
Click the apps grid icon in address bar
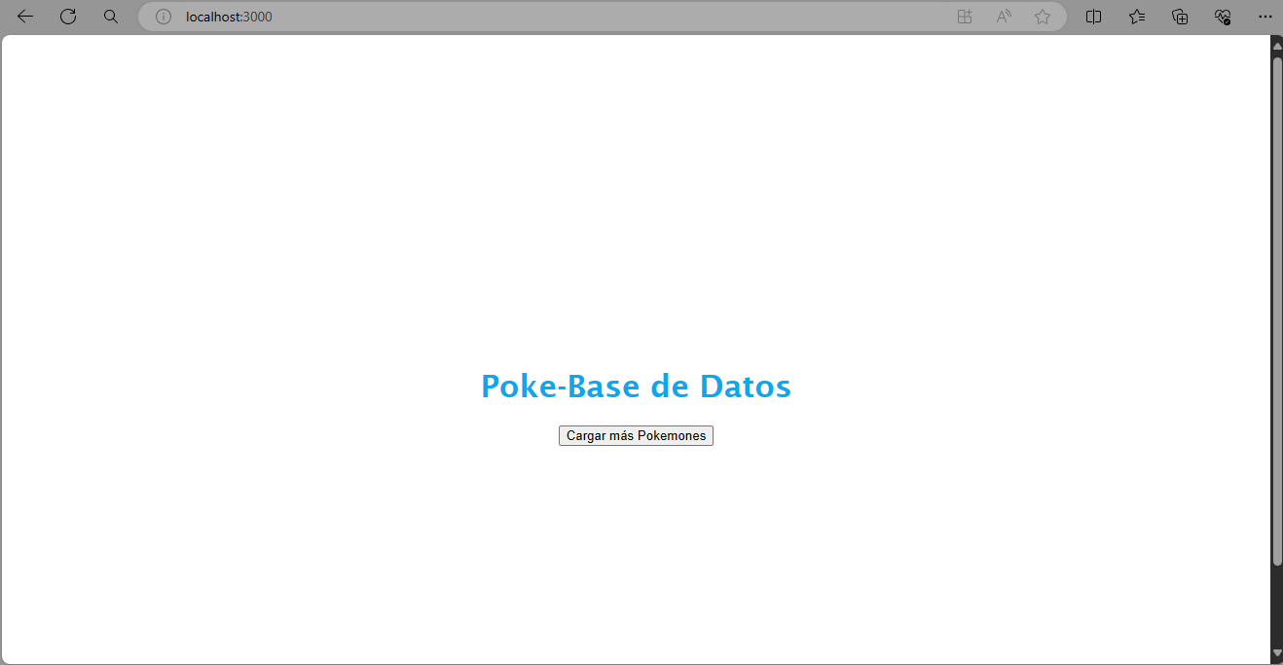[965, 17]
